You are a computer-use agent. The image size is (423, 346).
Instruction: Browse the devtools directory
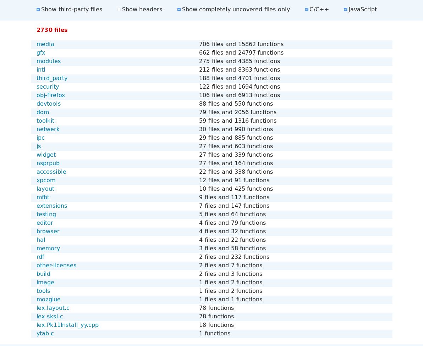49,104
